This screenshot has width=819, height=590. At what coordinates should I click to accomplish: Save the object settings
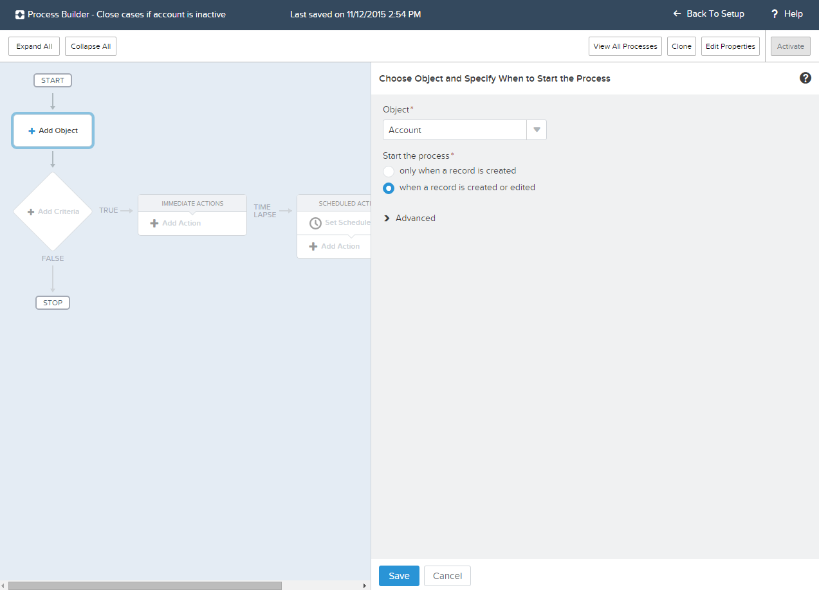[399, 576]
